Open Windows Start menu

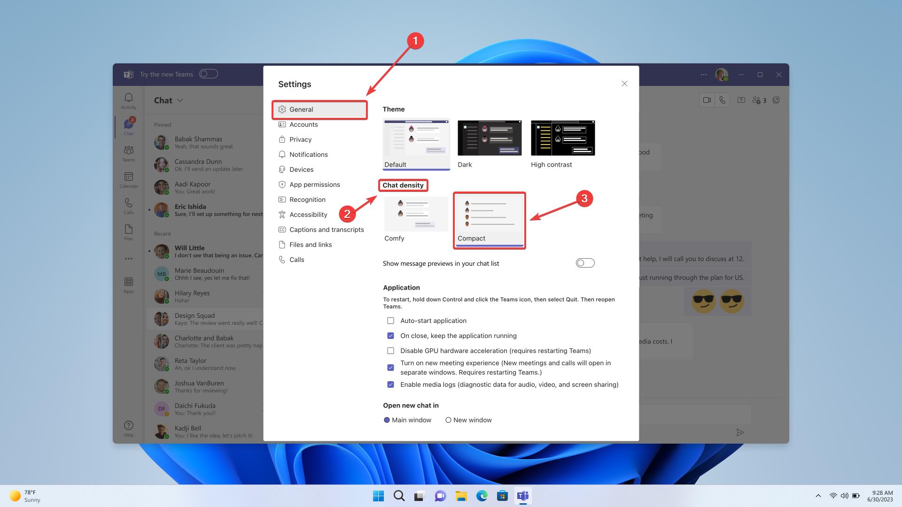click(378, 496)
